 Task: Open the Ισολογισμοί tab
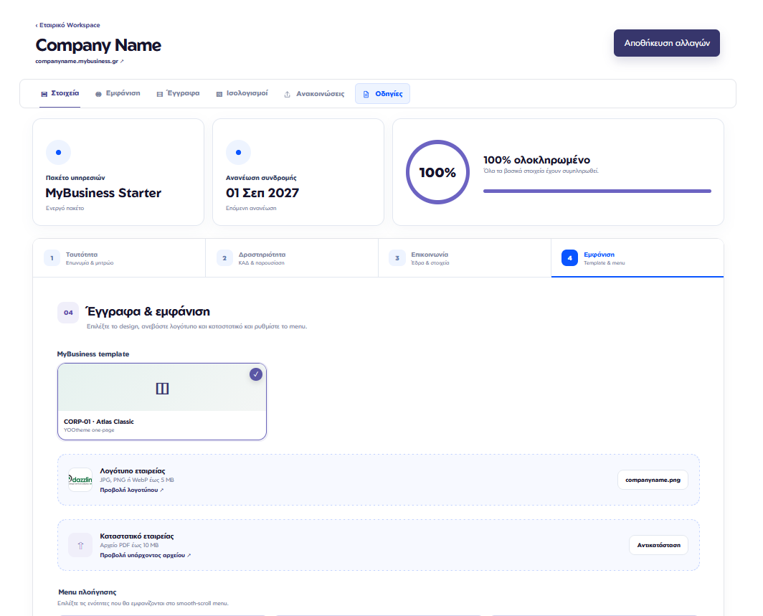pyautogui.click(x=242, y=93)
